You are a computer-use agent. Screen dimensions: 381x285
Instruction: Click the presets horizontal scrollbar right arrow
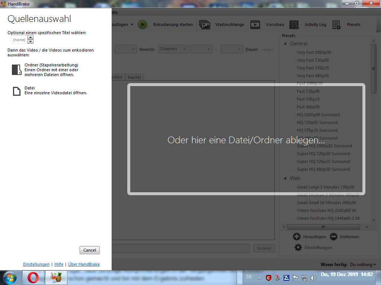(367, 227)
